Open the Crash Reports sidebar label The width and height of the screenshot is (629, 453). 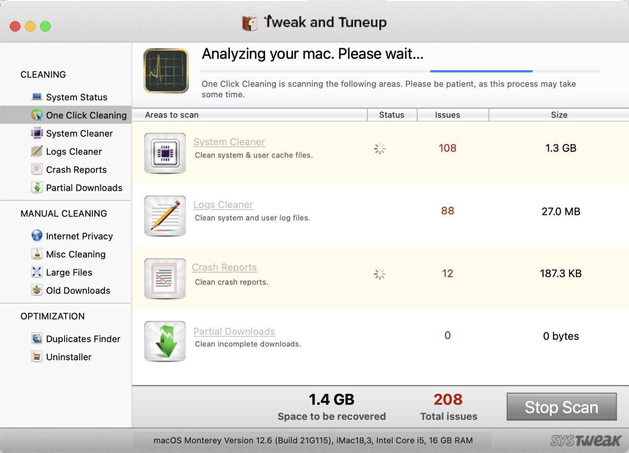[x=76, y=169]
